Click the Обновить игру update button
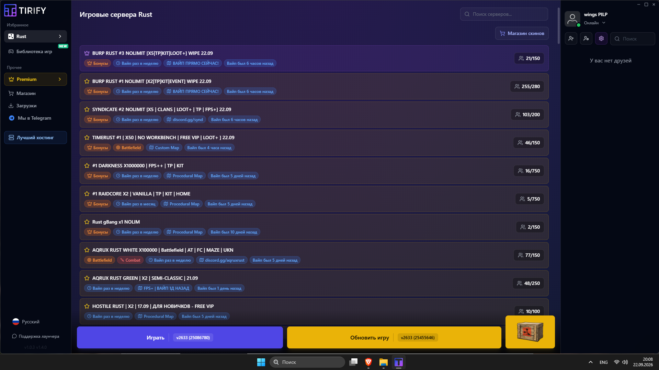Viewport: 659px width, 370px height. click(x=394, y=337)
